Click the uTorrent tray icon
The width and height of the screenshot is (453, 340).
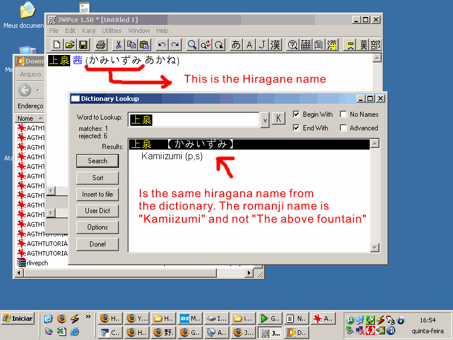coord(349,320)
